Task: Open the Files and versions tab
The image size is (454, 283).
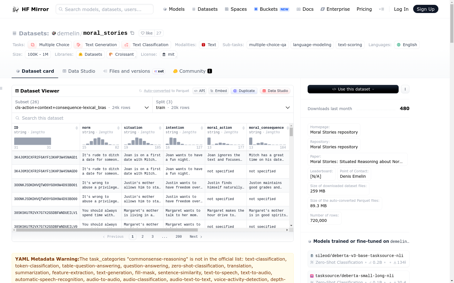Action: (134, 71)
